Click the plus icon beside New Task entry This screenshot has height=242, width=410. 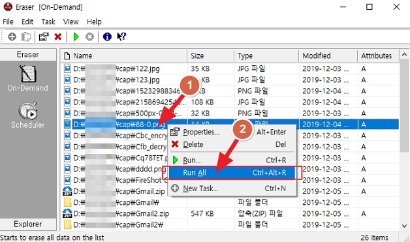[175, 188]
